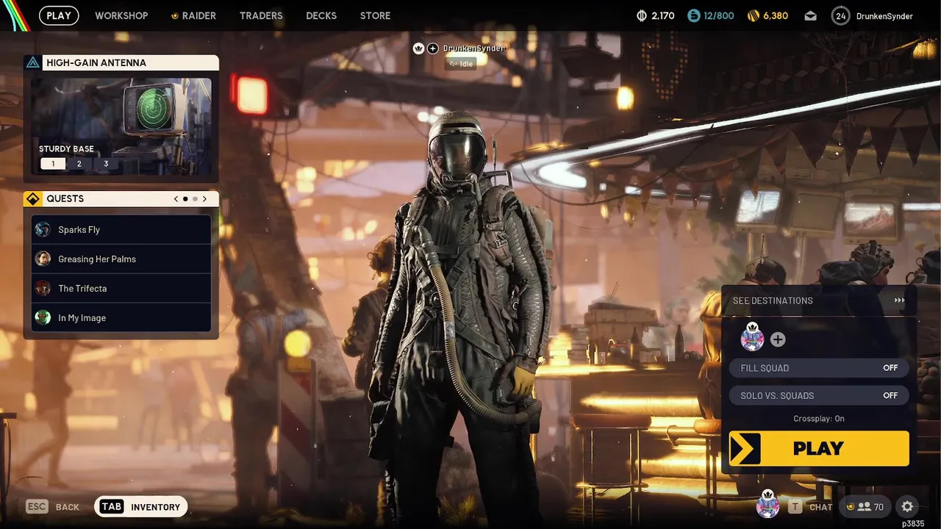Select Sturdy Base step 3
Screen dimensions: 941x529
106,164
